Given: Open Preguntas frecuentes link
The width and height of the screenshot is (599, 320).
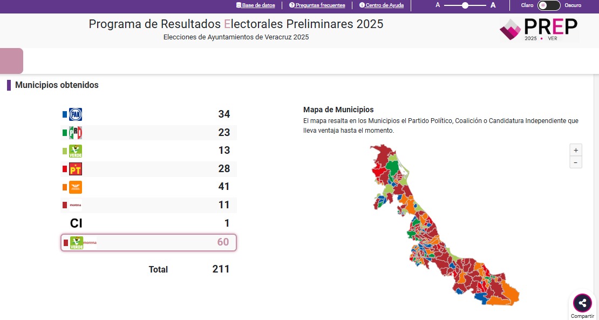Looking at the screenshot, I should (317, 5).
